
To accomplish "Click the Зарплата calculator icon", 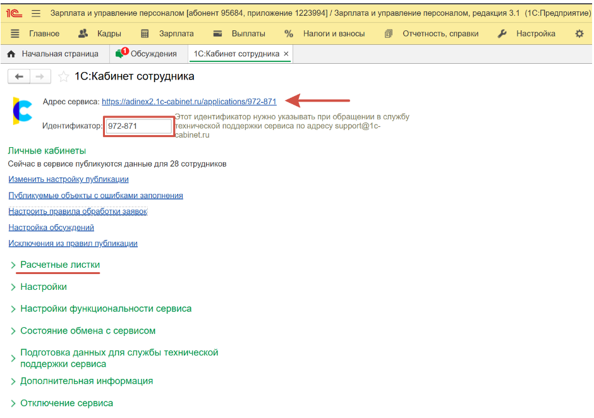I will click(145, 33).
